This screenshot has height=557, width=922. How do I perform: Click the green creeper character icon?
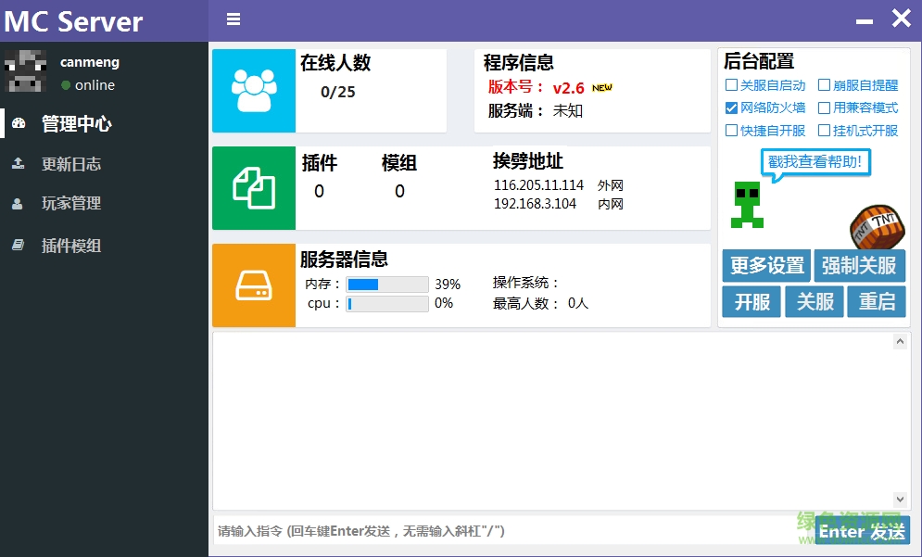(747, 205)
